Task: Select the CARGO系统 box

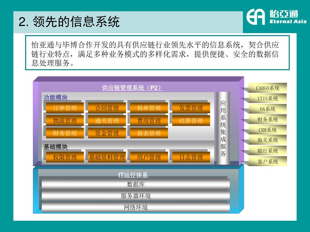Action: point(268,88)
